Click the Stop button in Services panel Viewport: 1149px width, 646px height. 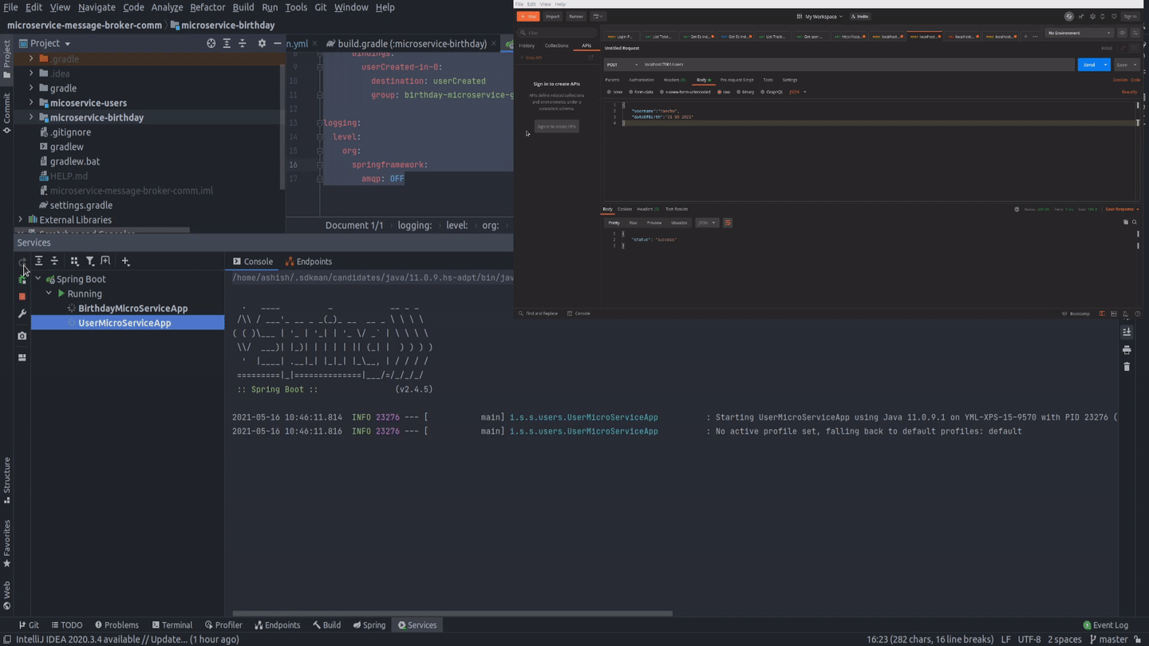[22, 297]
